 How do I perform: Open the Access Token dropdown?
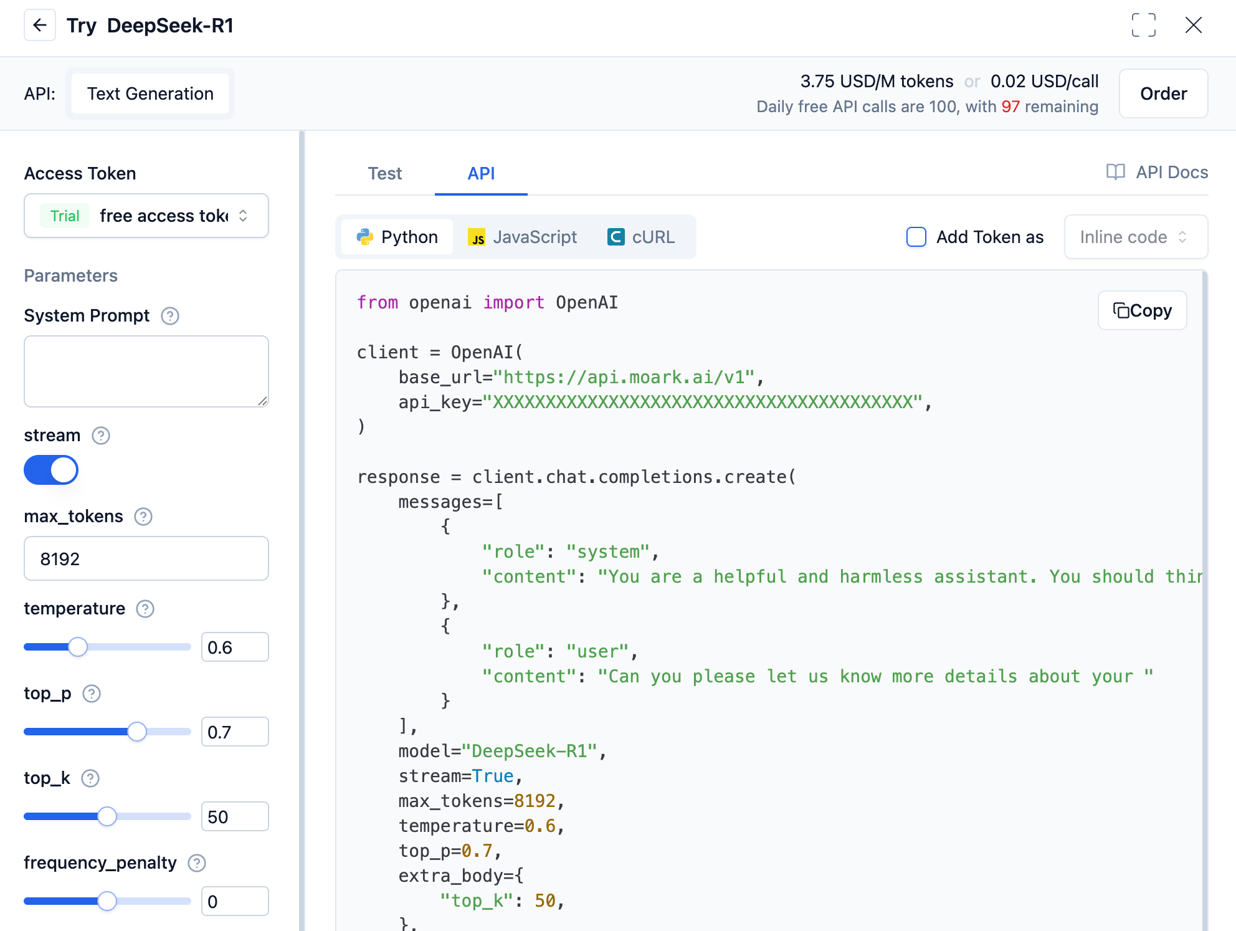click(x=146, y=216)
